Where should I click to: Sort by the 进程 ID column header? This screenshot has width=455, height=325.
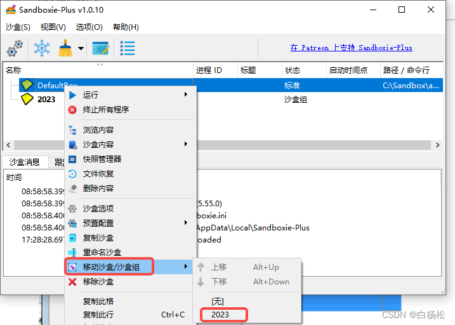pos(215,70)
